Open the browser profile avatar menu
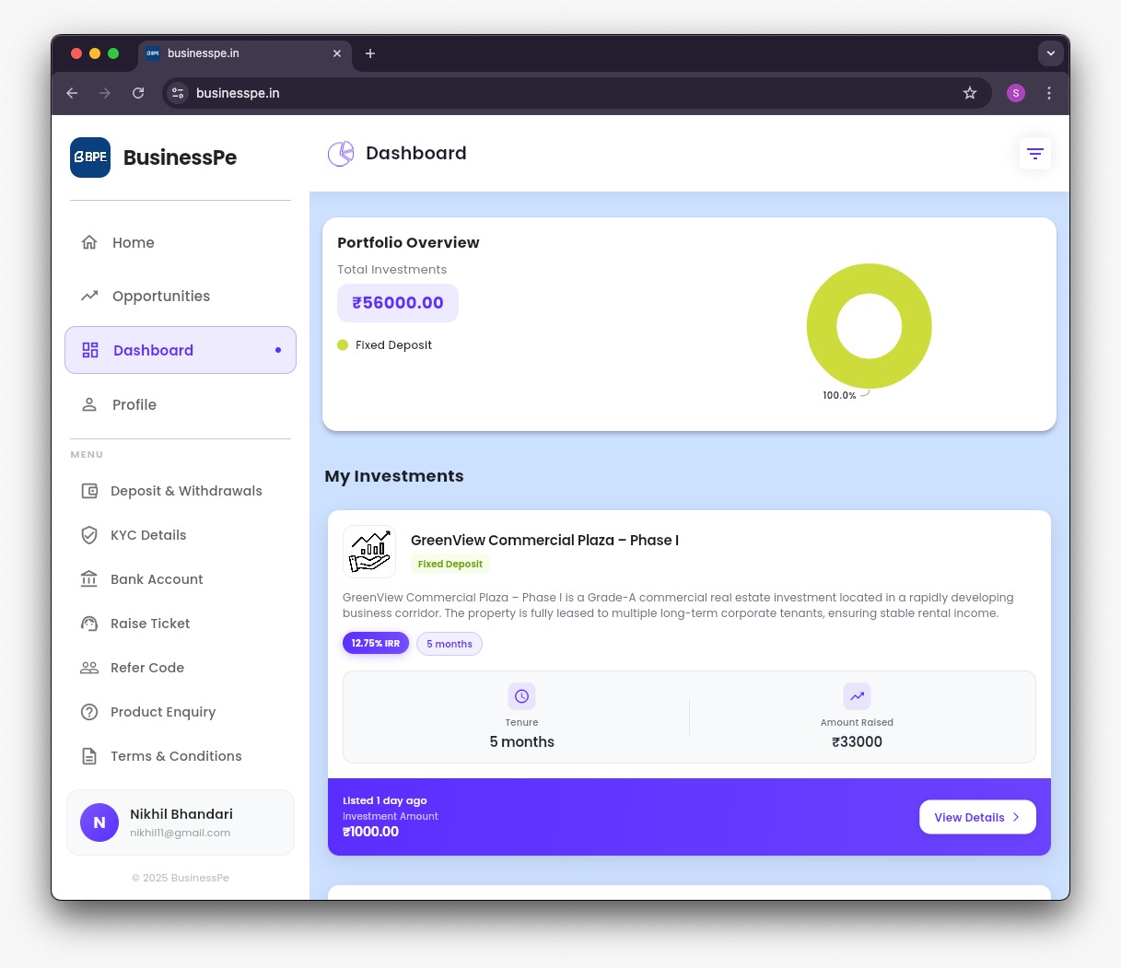Image resolution: width=1121 pixels, height=968 pixels. click(x=1016, y=93)
